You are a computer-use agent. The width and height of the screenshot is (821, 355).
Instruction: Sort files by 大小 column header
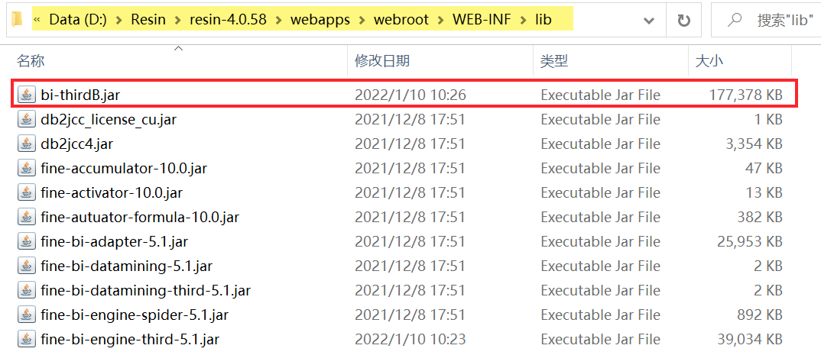[709, 61]
